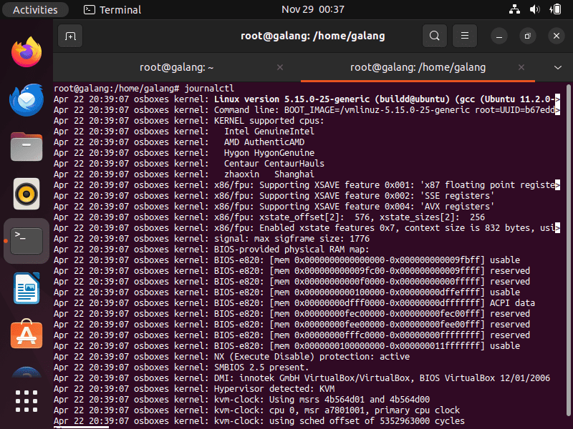Close the root@galang: ~ tab
573x429 pixels.
(280, 67)
